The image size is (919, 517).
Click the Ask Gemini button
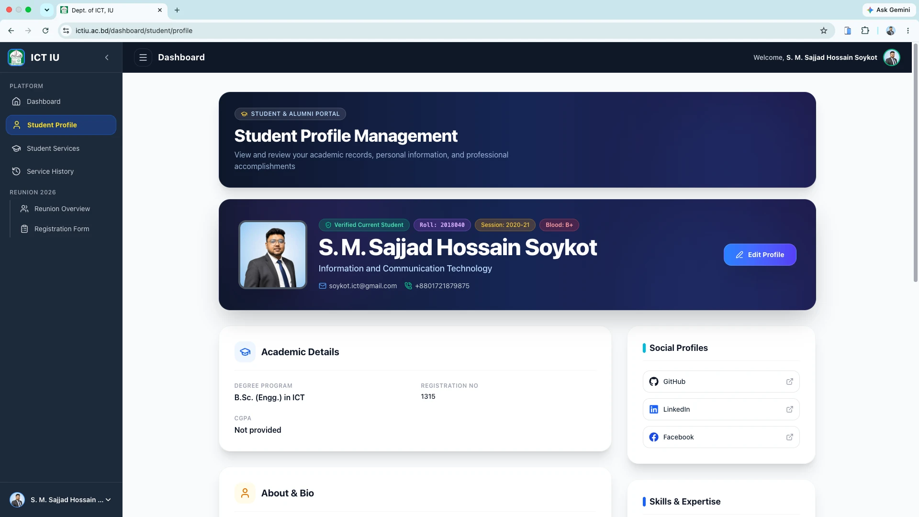[889, 10]
